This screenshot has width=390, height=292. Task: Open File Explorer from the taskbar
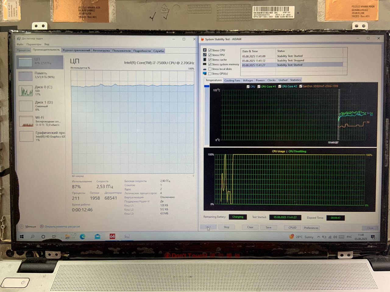point(67,237)
